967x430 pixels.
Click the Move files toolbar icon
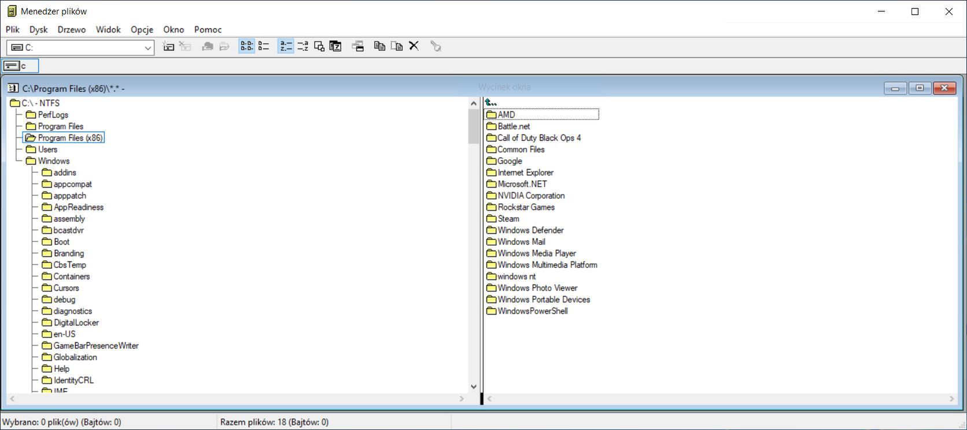[x=397, y=46]
